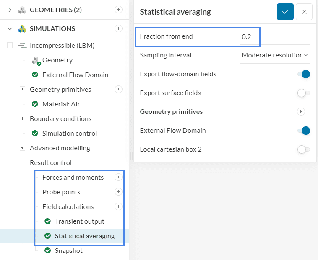The width and height of the screenshot is (318, 260).
Task: Select Transient output in the tree
Action: (79, 221)
